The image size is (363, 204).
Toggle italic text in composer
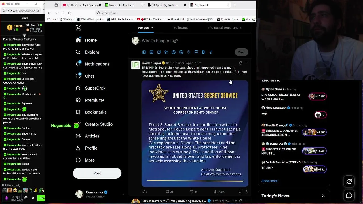tap(211, 52)
